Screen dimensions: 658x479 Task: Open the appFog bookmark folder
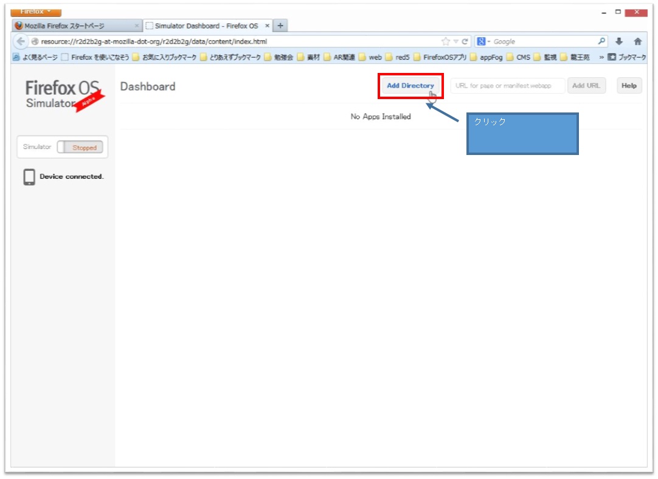point(486,57)
